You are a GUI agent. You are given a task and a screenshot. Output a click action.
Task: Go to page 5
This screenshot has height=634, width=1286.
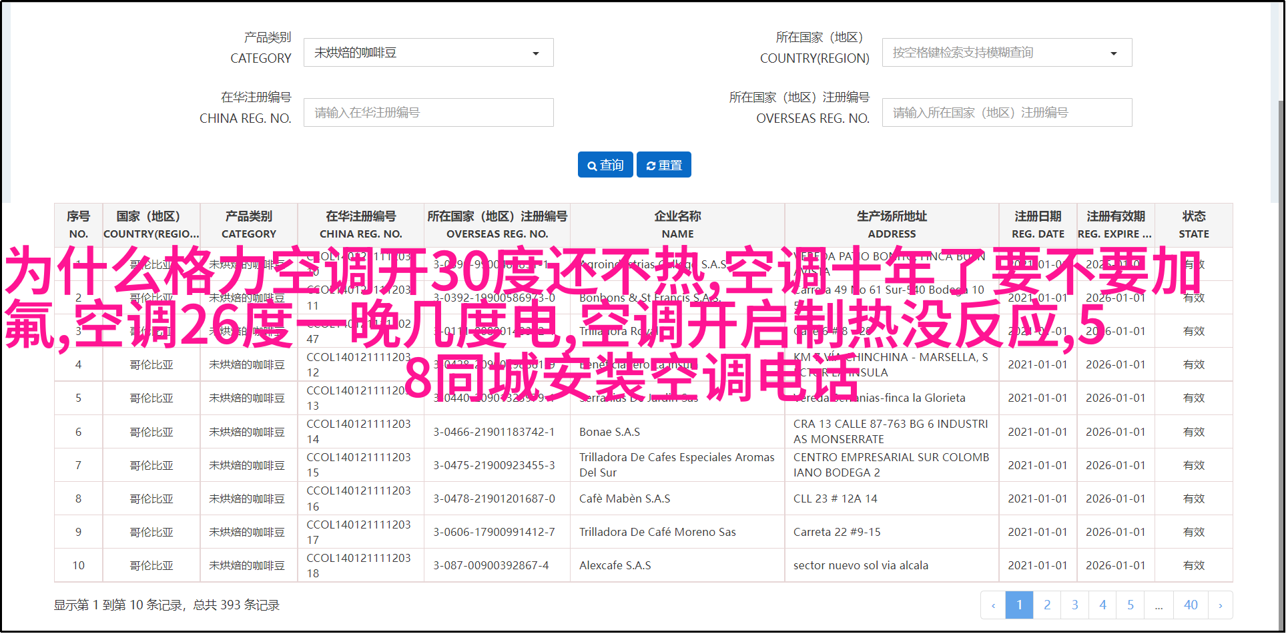(x=1131, y=605)
